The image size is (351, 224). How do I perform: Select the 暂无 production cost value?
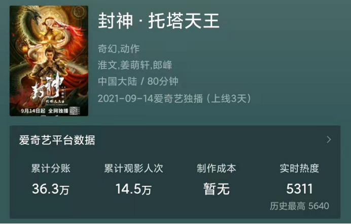[217, 189]
